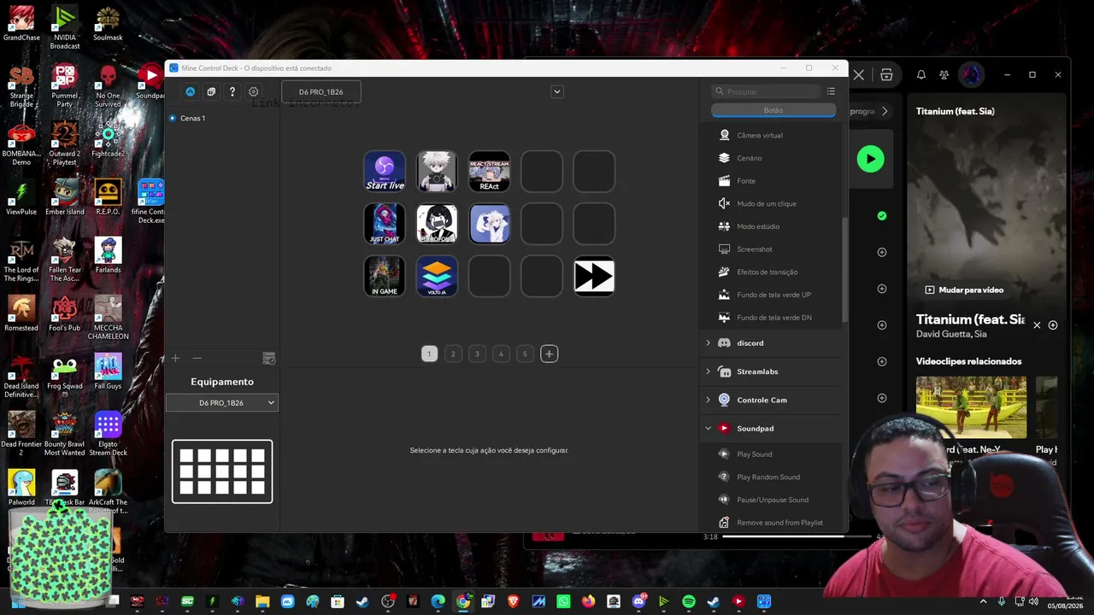The height and width of the screenshot is (615, 1094).
Task: Click the right chevron in Spotify filter bar
Action: [885, 111]
